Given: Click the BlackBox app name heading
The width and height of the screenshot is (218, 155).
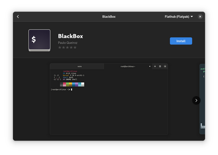Looking at the screenshot, I should click(x=71, y=36).
